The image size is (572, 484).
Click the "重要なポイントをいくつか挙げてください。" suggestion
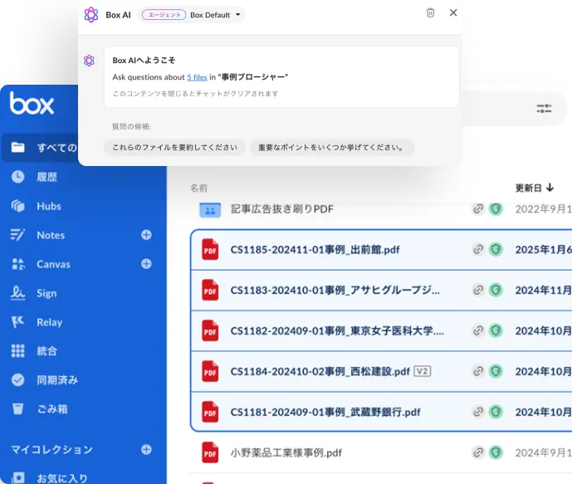point(331,148)
